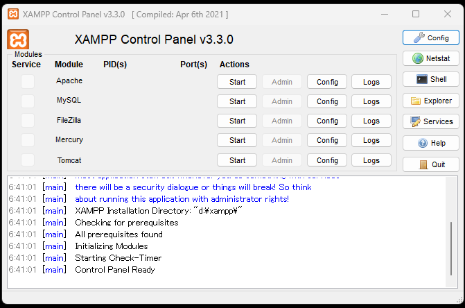The width and height of the screenshot is (465, 308).
Task: Open the top-right Config wrench button
Action: (x=430, y=37)
